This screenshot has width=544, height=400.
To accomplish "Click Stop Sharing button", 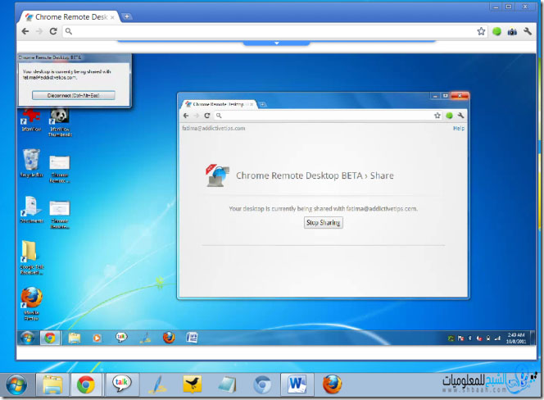I will (324, 223).
